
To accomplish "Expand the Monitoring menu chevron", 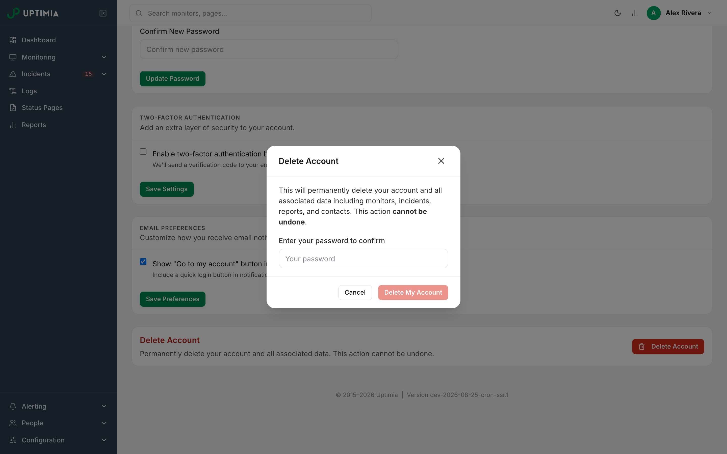I will (x=104, y=57).
